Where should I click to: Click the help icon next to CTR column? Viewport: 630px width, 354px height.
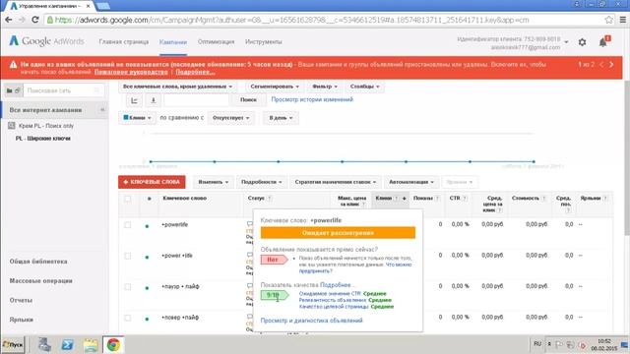click(x=465, y=199)
